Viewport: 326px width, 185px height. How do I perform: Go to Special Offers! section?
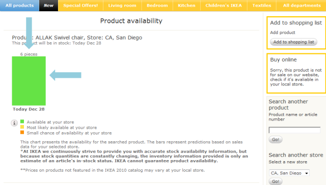click(80, 6)
